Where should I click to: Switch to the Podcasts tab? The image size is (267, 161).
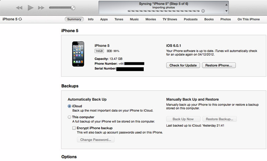pos(190,19)
